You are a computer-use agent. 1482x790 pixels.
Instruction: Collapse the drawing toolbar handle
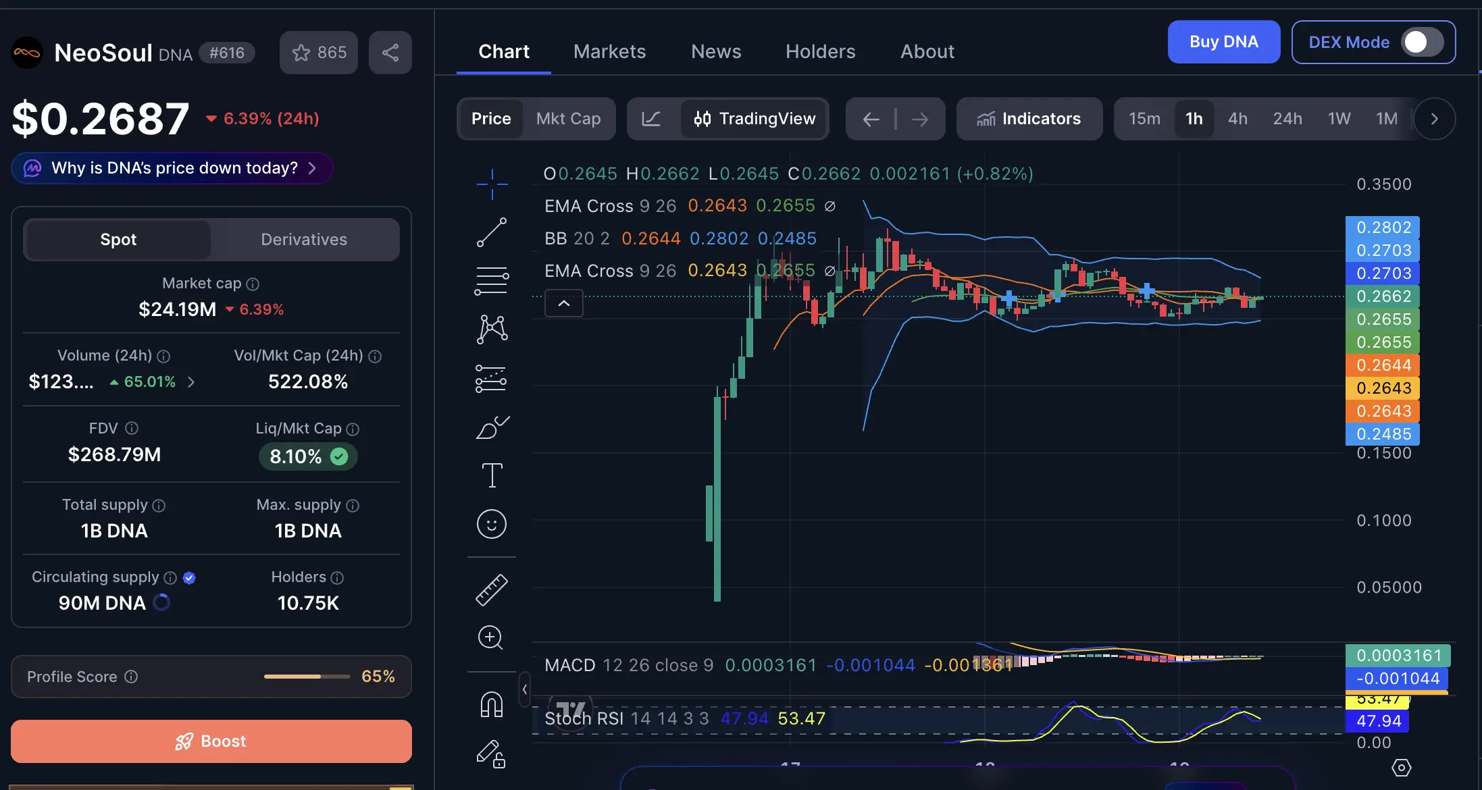(x=524, y=689)
